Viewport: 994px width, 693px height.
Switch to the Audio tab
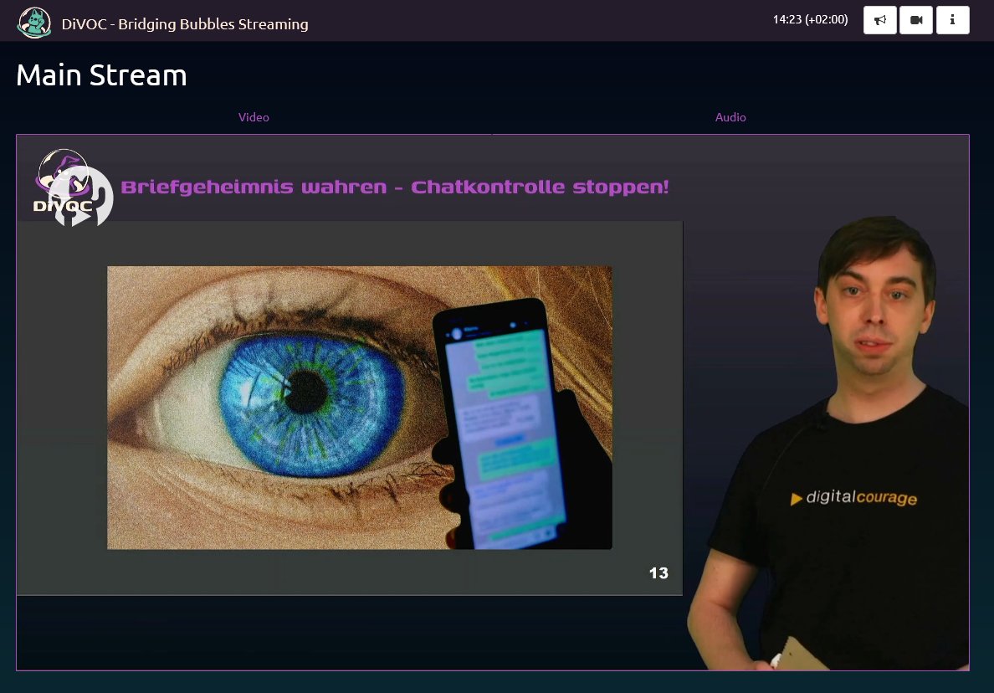click(730, 117)
